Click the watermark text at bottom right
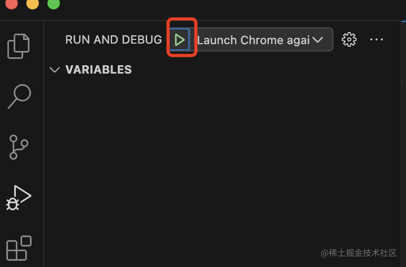 (x=359, y=253)
